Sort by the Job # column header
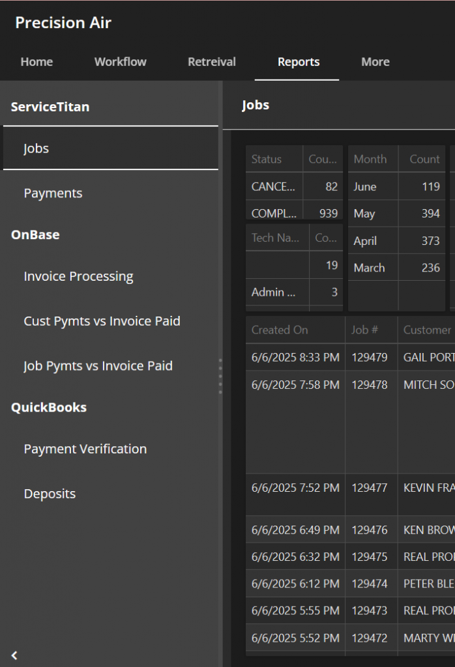455x667 pixels. pos(371,330)
